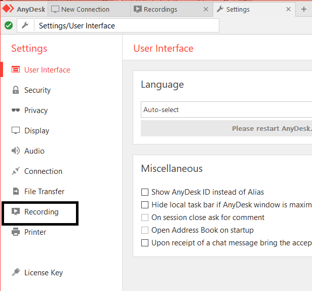Toggle Hide local task bar checkbox
Viewport: 312px width, 291px height.
point(145,205)
